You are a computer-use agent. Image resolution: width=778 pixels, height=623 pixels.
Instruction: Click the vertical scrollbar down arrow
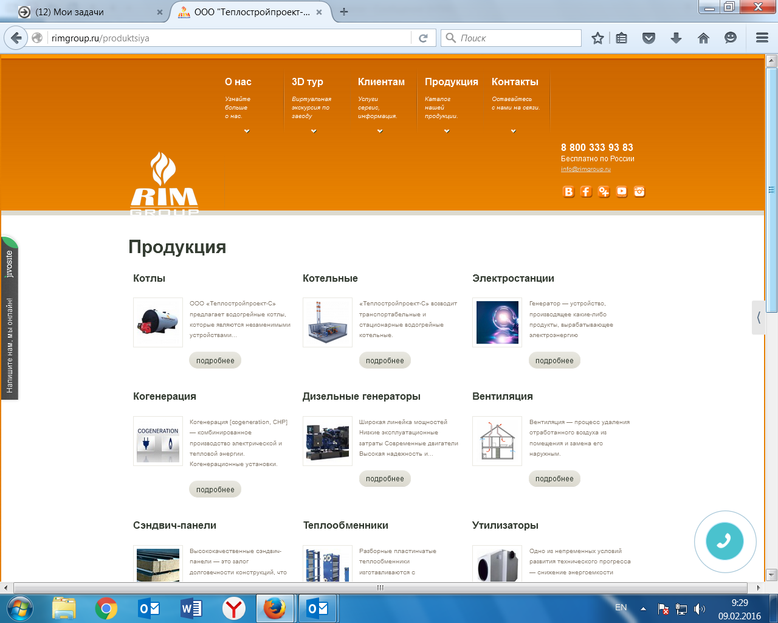click(x=771, y=574)
